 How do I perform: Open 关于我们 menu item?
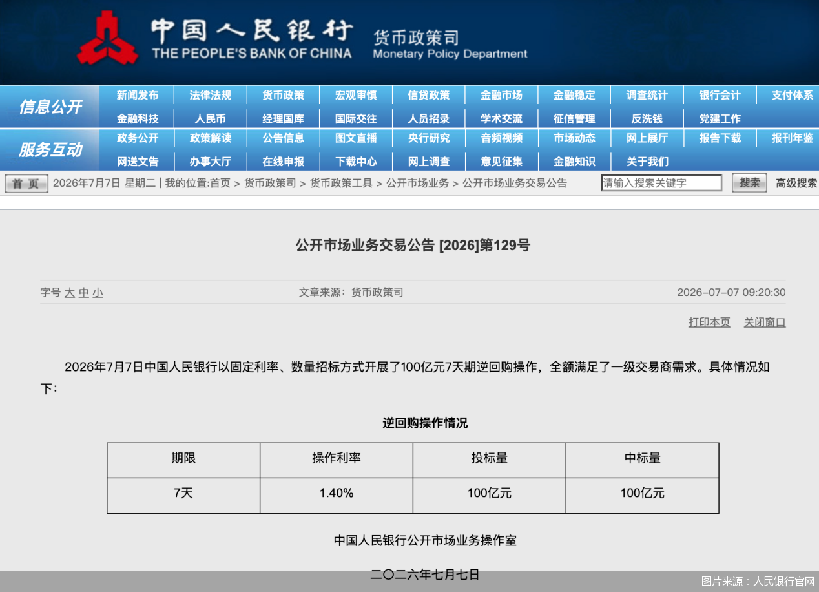click(647, 162)
